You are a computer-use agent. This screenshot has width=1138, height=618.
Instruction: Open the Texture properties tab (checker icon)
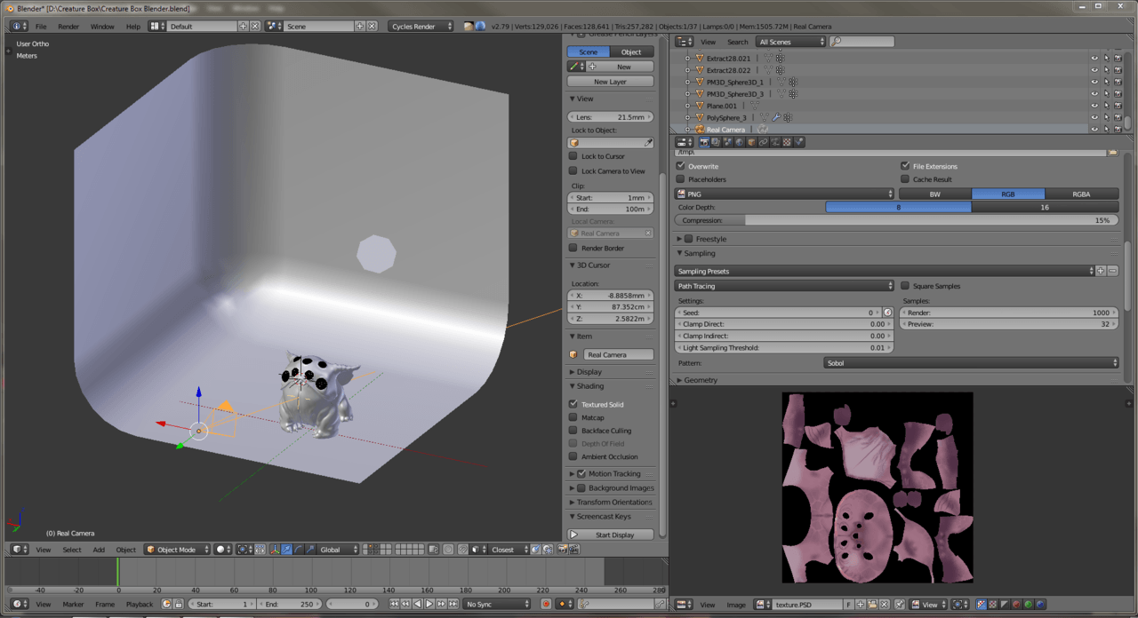pyautogui.click(x=787, y=142)
